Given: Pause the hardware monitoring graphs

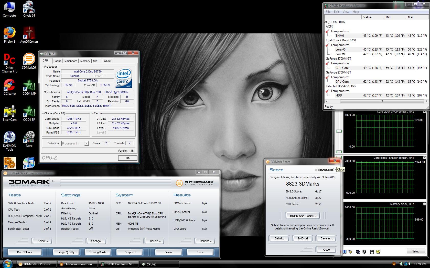Looking at the screenshot, I should tap(345, 252).
